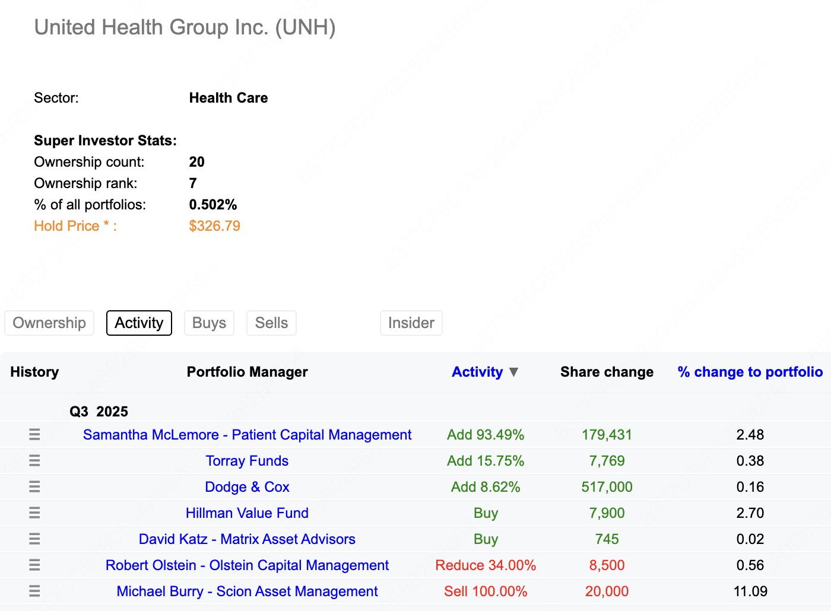Viewport: 831px width, 611px height.
Task: Switch to the Ownership tab
Action: tap(49, 323)
